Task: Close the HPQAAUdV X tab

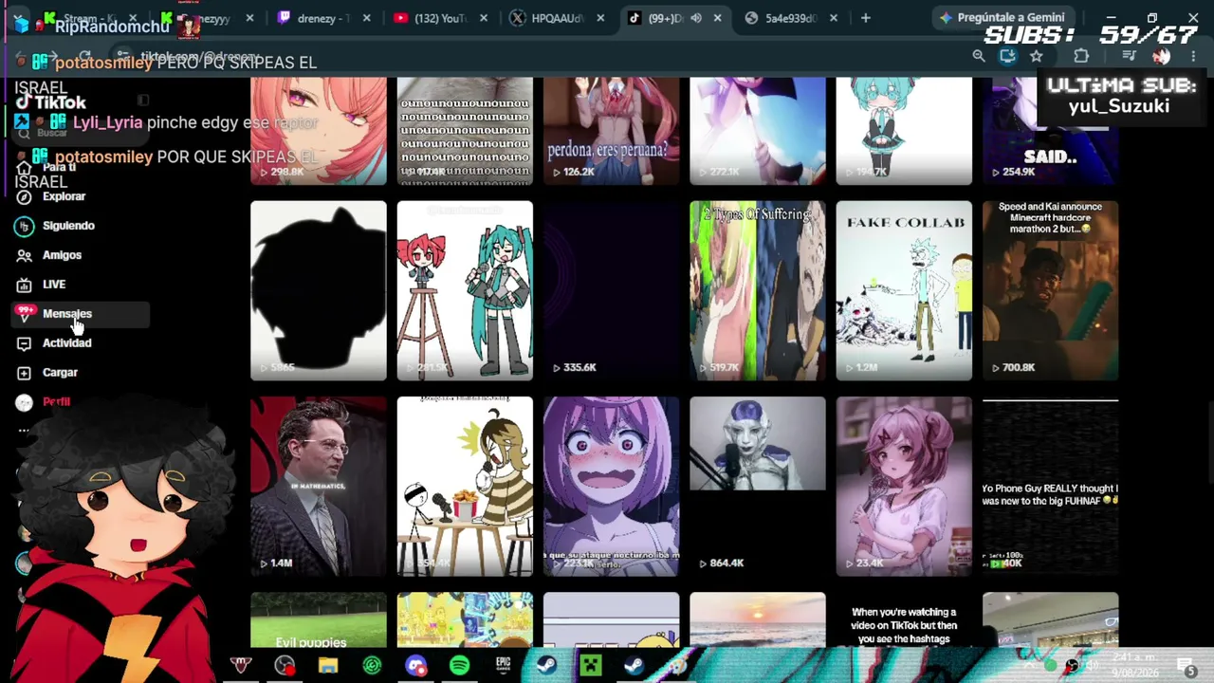Action: [600, 18]
